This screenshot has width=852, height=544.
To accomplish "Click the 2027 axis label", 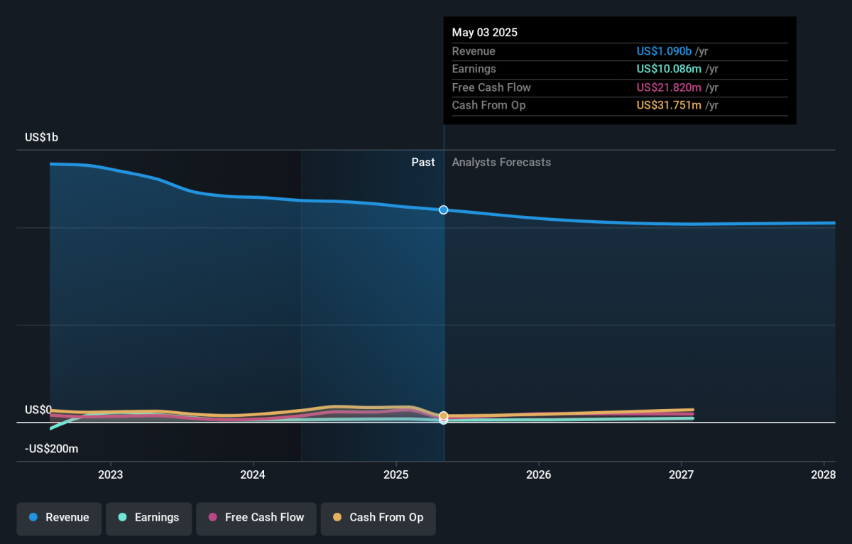I will coord(682,474).
